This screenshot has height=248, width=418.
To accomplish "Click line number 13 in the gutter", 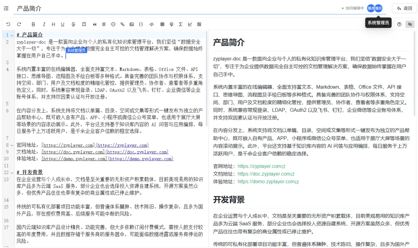I will 6,180.
